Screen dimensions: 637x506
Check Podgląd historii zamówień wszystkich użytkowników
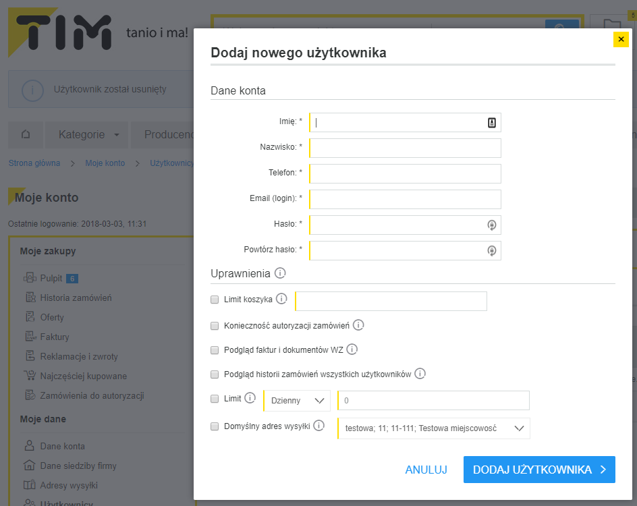click(215, 374)
